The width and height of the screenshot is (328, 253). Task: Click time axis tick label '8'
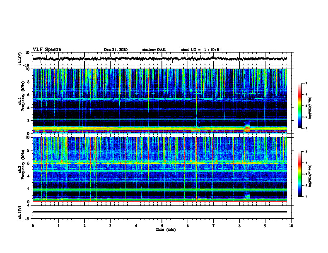[x=239, y=226]
